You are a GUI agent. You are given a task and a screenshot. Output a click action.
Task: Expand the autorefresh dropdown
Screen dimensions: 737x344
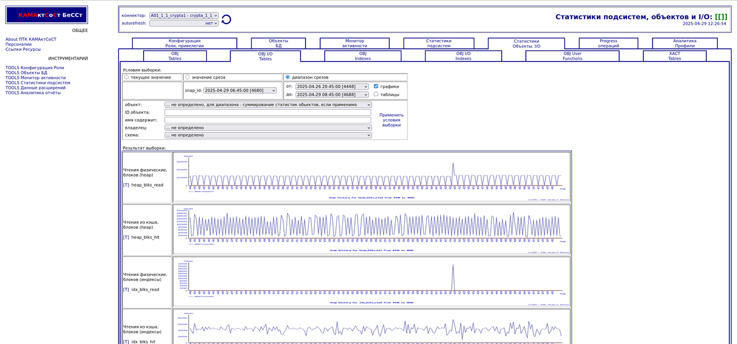(x=184, y=23)
